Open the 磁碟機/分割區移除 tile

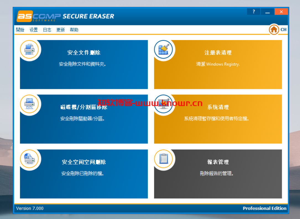coord(84,119)
